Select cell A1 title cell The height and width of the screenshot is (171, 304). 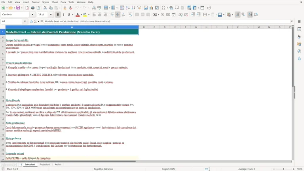(x=72, y=32)
